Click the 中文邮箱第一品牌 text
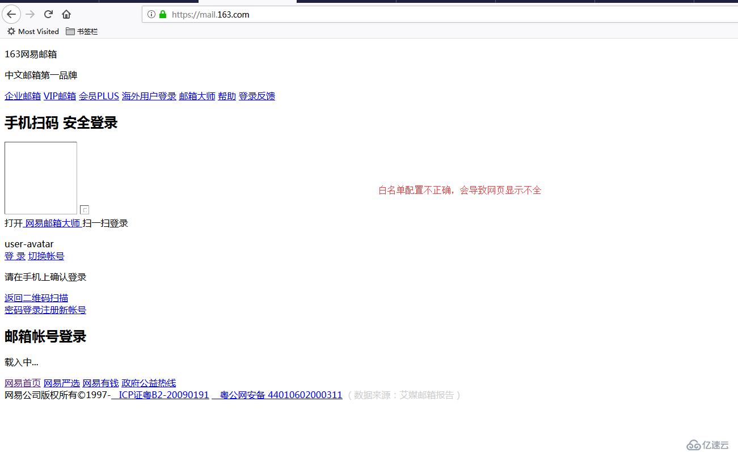The width and height of the screenshot is (738, 452). click(41, 75)
